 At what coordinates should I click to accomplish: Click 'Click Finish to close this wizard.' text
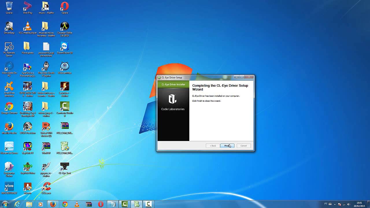click(x=206, y=101)
